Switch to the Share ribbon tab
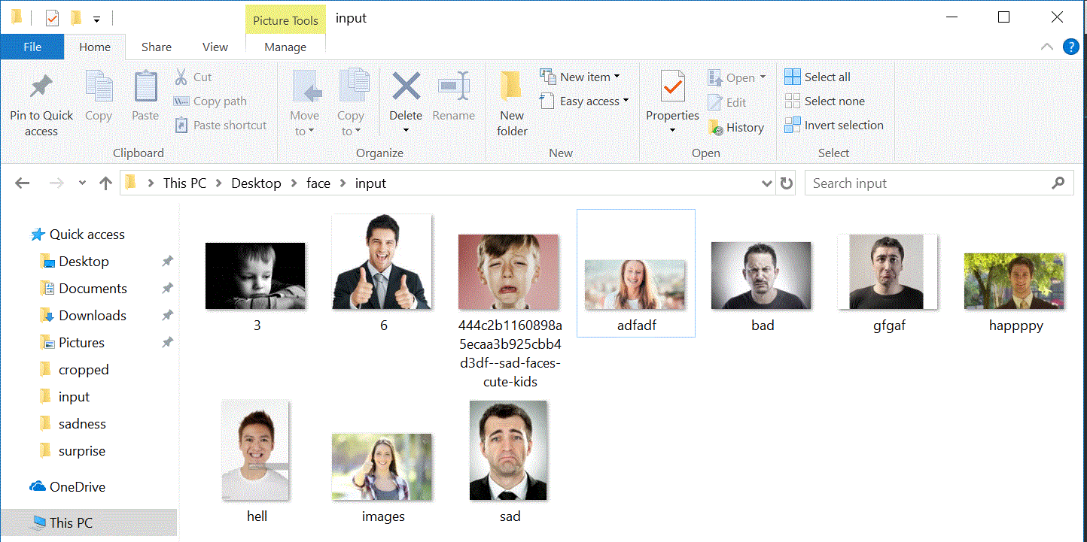Screen dimensions: 1087x542 tap(157, 47)
